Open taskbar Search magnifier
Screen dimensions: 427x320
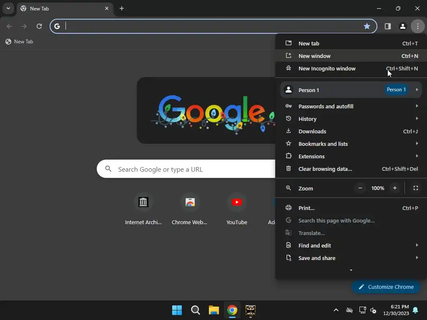pyautogui.click(x=195, y=310)
